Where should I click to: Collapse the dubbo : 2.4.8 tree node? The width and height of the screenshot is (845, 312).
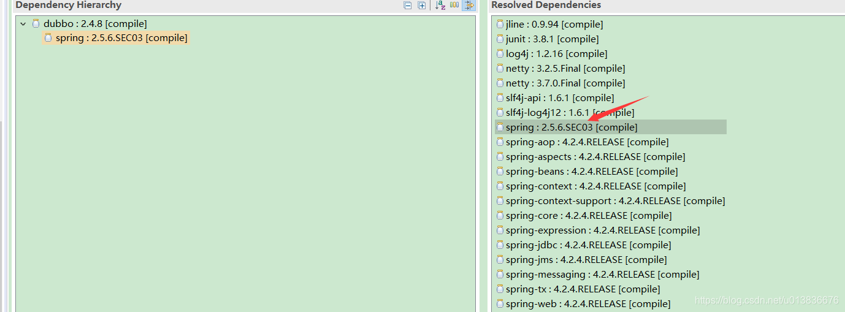click(23, 24)
